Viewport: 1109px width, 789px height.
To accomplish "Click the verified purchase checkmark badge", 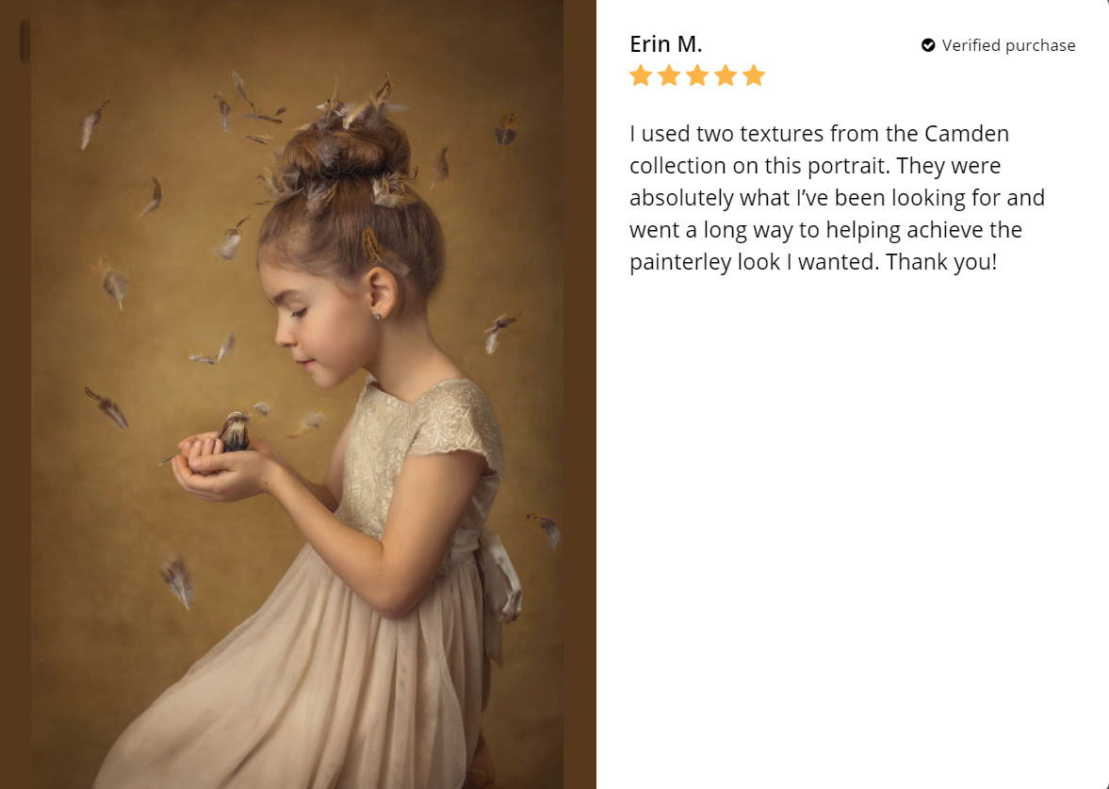I will click(928, 45).
